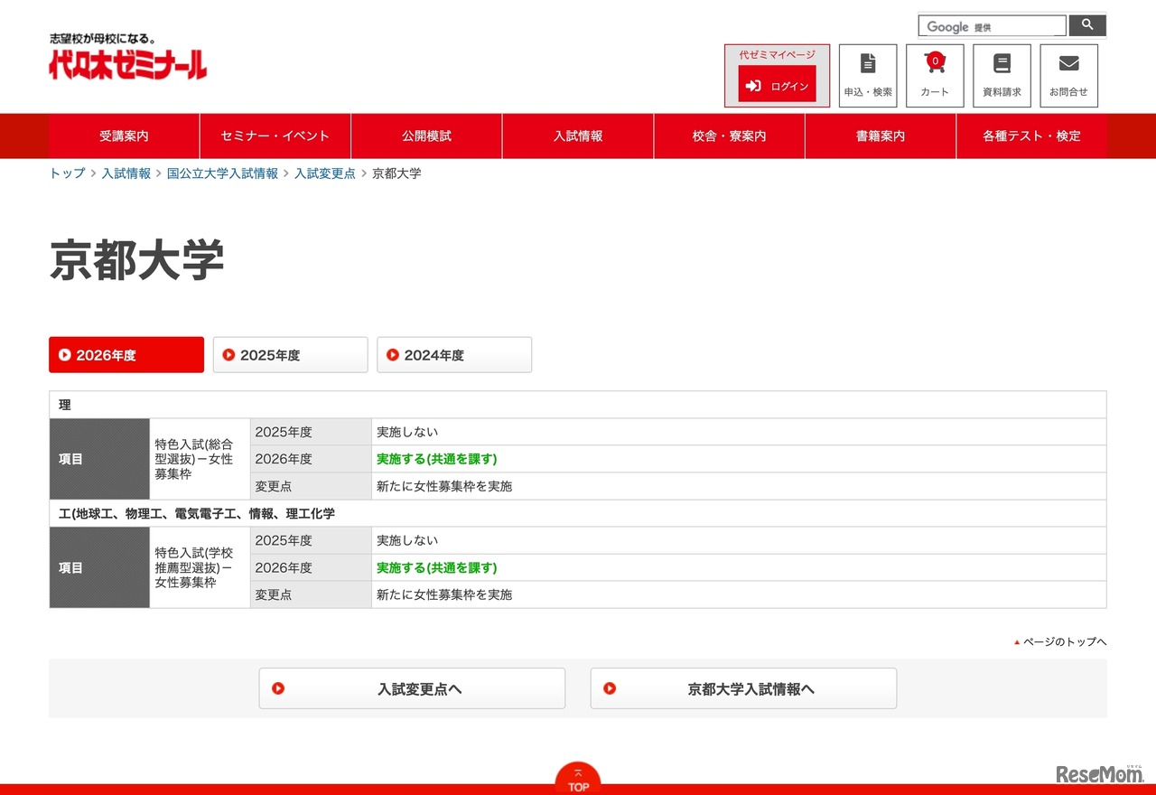Open the 校舎・寮案内 menu item
1156x795 pixels.
pos(729,136)
